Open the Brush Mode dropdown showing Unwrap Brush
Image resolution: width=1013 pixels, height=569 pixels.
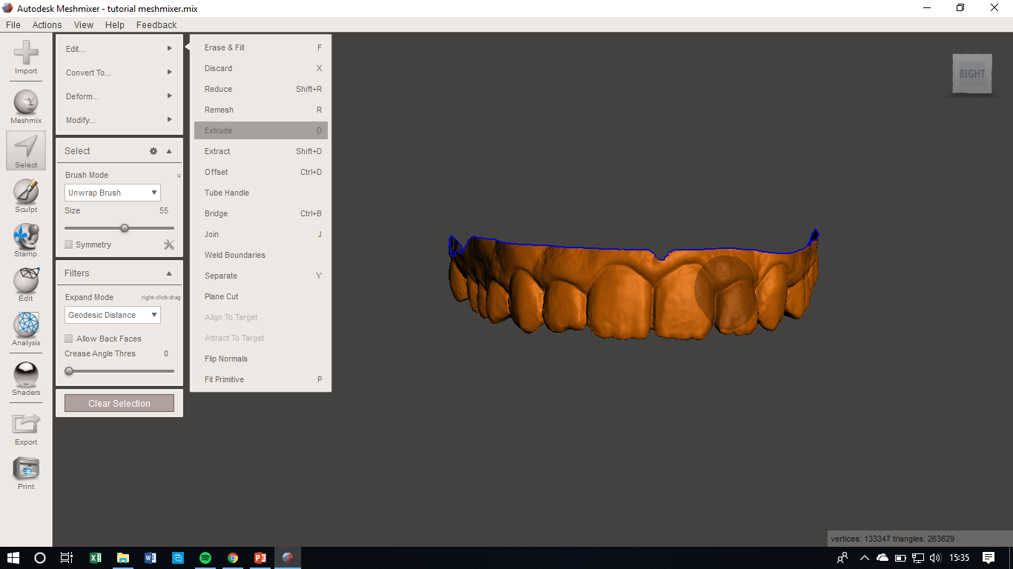coord(113,193)
